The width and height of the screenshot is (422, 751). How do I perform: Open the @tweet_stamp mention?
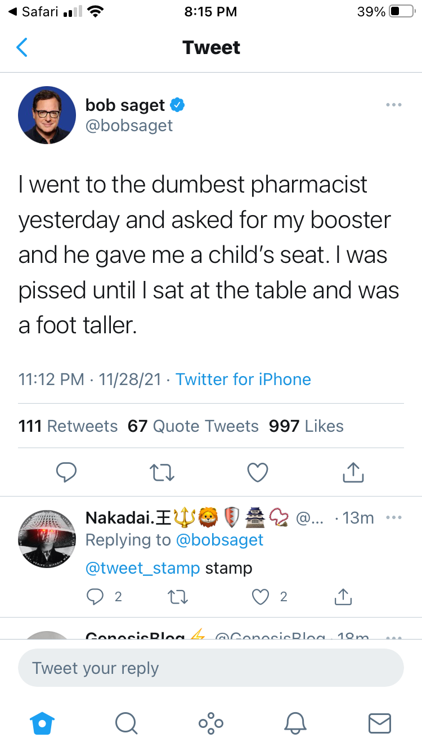142,568
